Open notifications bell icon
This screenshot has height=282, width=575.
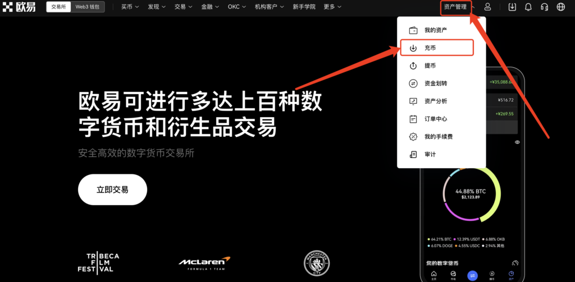point(528,7)
